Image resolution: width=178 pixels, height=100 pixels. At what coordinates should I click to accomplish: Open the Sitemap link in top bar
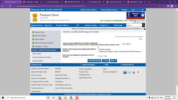pos(124,10)
